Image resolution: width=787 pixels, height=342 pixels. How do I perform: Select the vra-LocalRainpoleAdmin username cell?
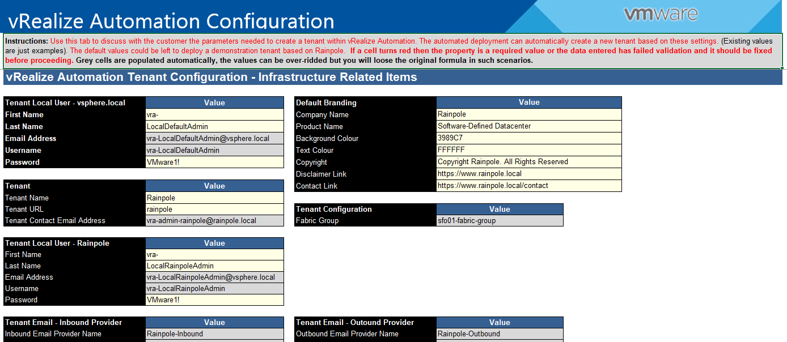point(214,289)
